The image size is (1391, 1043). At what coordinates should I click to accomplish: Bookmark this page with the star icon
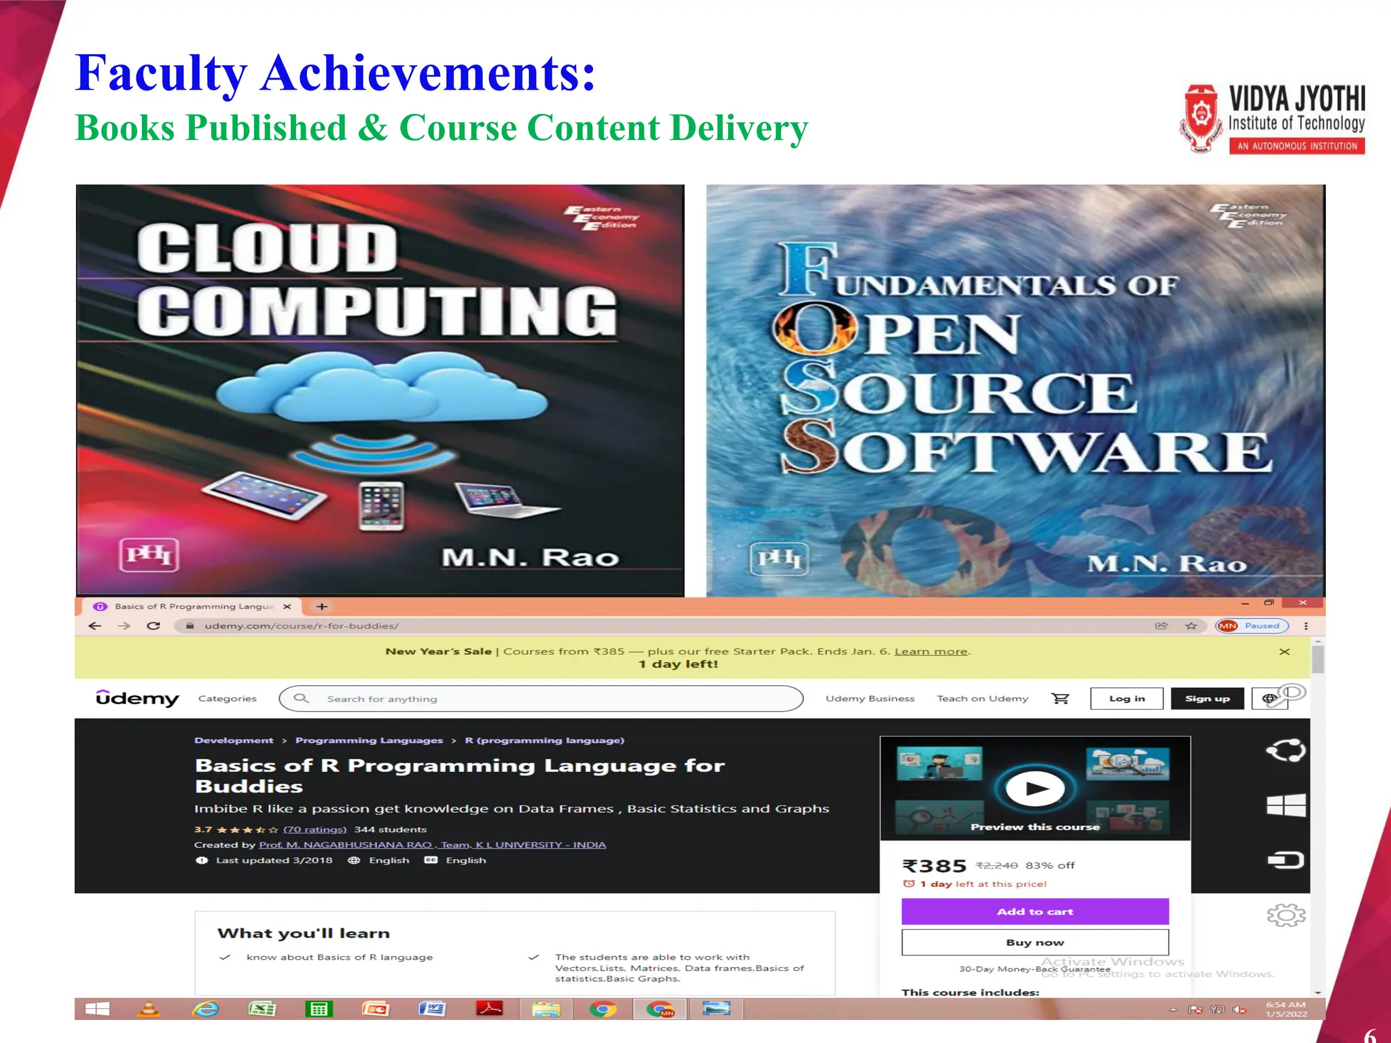tap(1191, 626)
